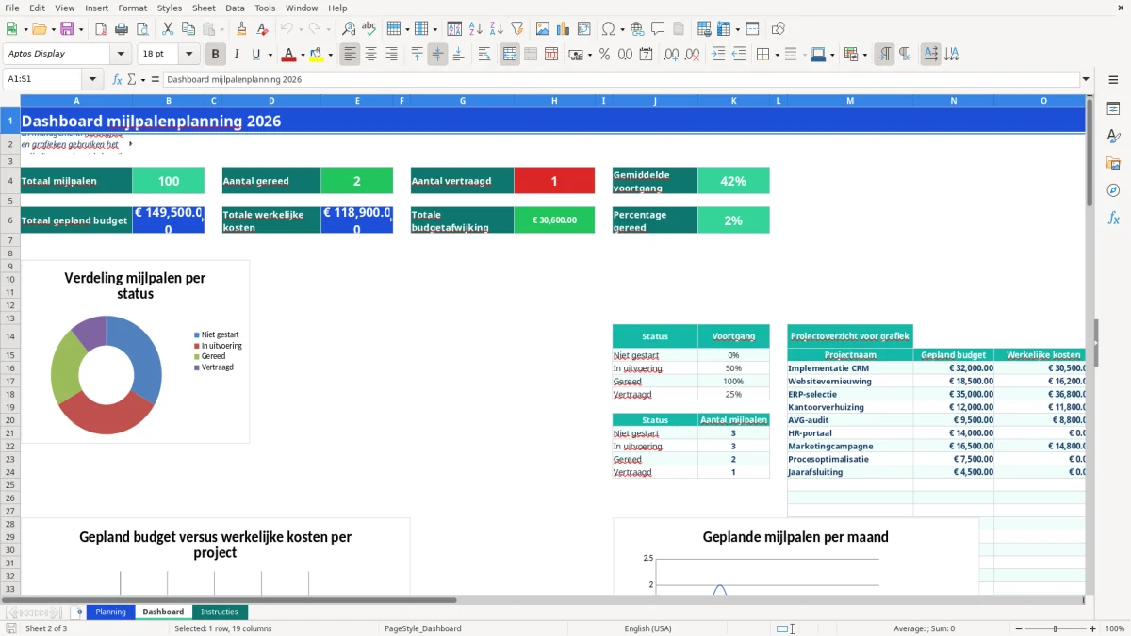Open the Open-file dropdown arrow
Image resolution: width=1131 pixels, height=636 pixels.
pos(54,29)
